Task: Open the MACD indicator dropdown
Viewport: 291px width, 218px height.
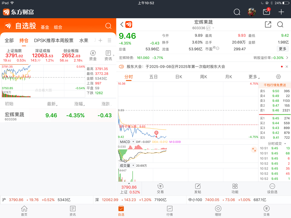Action: (x=127, y=142)
